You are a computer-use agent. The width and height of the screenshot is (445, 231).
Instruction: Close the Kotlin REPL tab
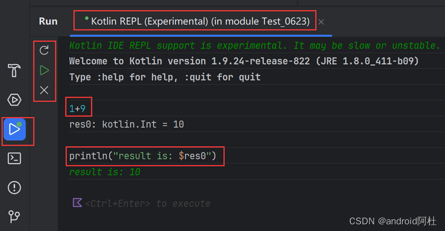point(321,22)
